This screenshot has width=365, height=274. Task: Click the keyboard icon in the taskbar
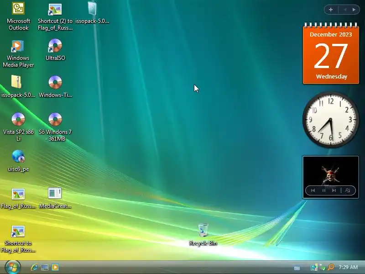click(297, 268)
